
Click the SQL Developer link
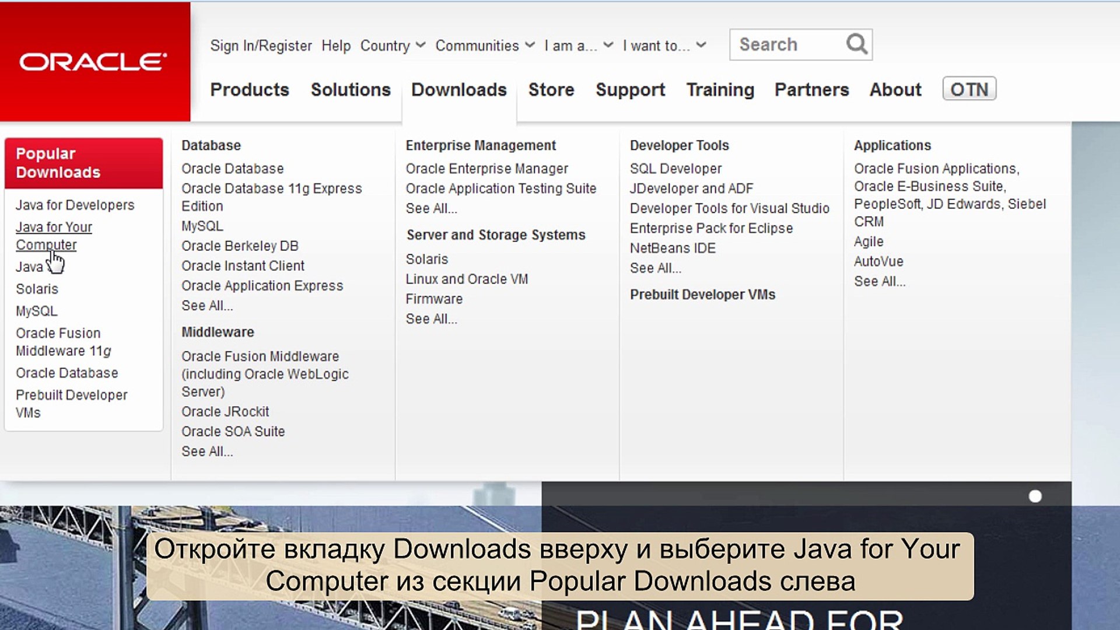point(675,169)
